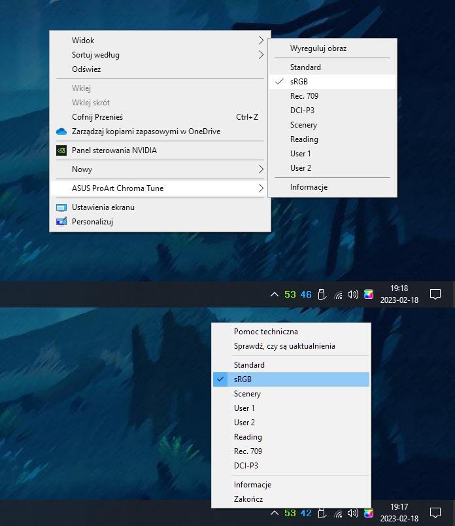Click the USB eject icon on the 19:17 taskbar
Viewport: 455px width, 526px height.
point(322,514)
